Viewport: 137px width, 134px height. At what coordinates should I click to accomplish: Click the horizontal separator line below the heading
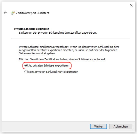(x=70, y=39)
